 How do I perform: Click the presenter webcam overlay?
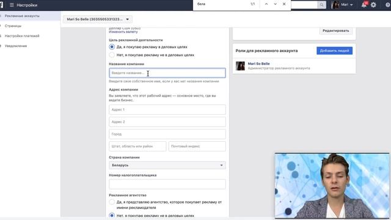[x=332, y=186]
